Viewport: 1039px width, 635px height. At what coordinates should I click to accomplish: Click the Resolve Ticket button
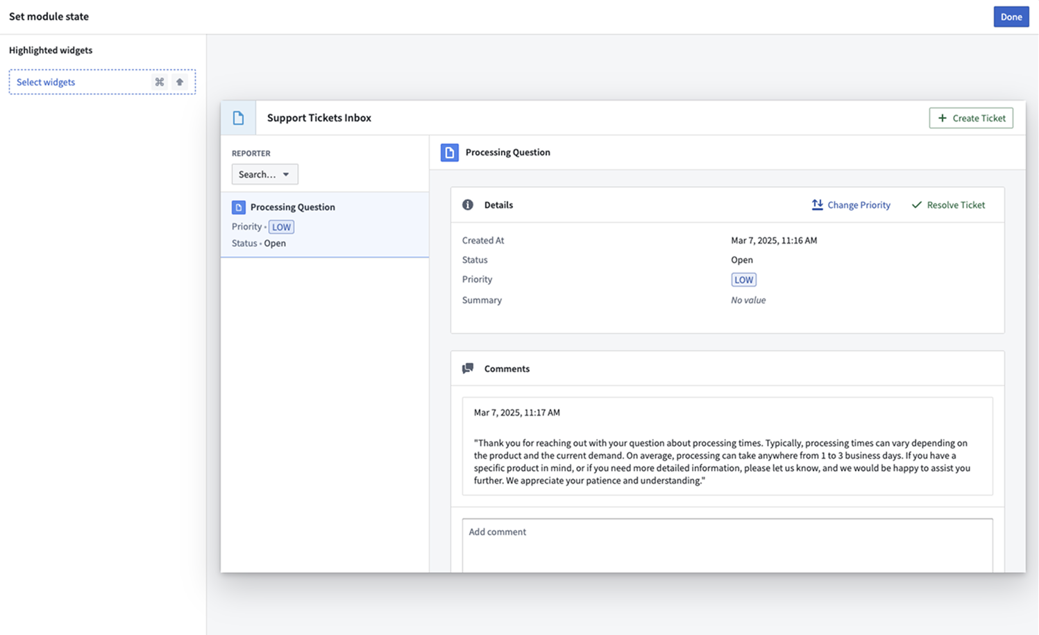tap(948, 205)
